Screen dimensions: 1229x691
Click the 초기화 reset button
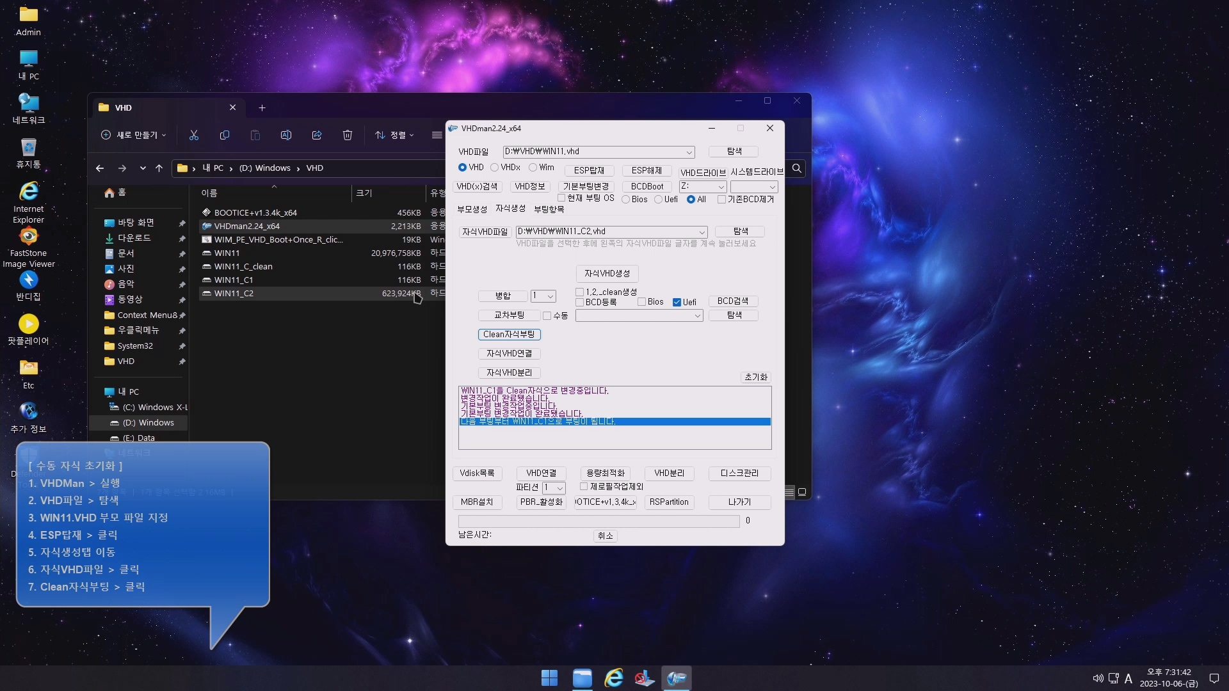point(755,377)
